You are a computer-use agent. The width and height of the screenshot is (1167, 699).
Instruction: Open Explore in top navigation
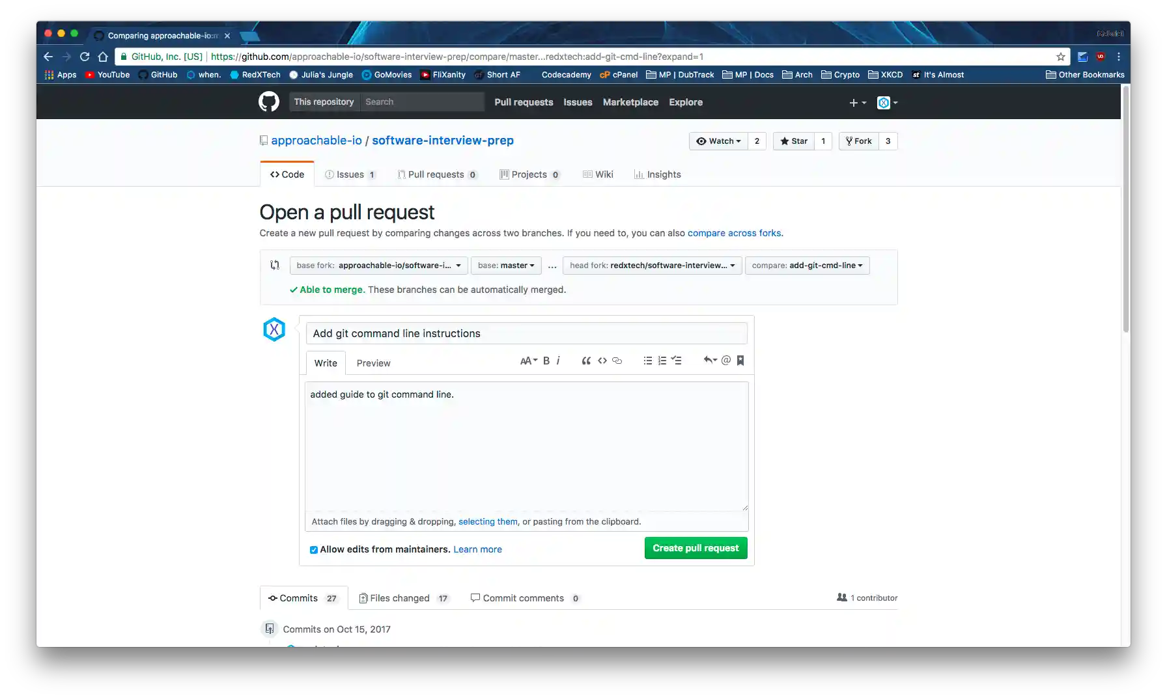686,102
